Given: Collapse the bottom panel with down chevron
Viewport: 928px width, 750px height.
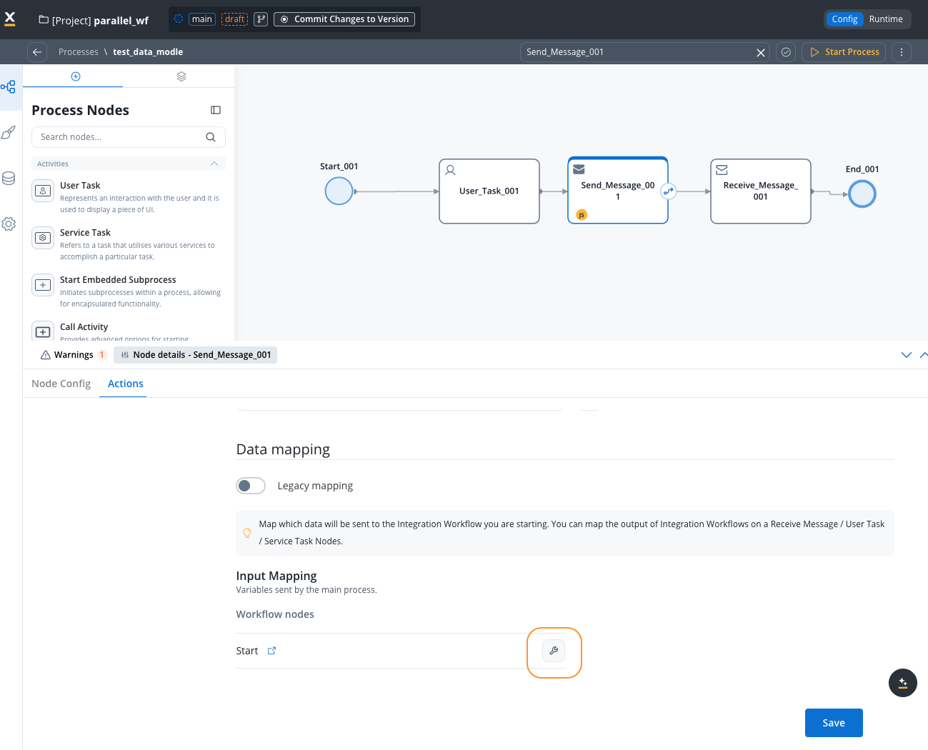Looking at the screenshot, I should 907,355.
